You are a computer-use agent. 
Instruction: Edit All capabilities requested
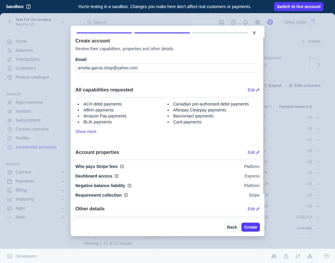click(253, 90)
